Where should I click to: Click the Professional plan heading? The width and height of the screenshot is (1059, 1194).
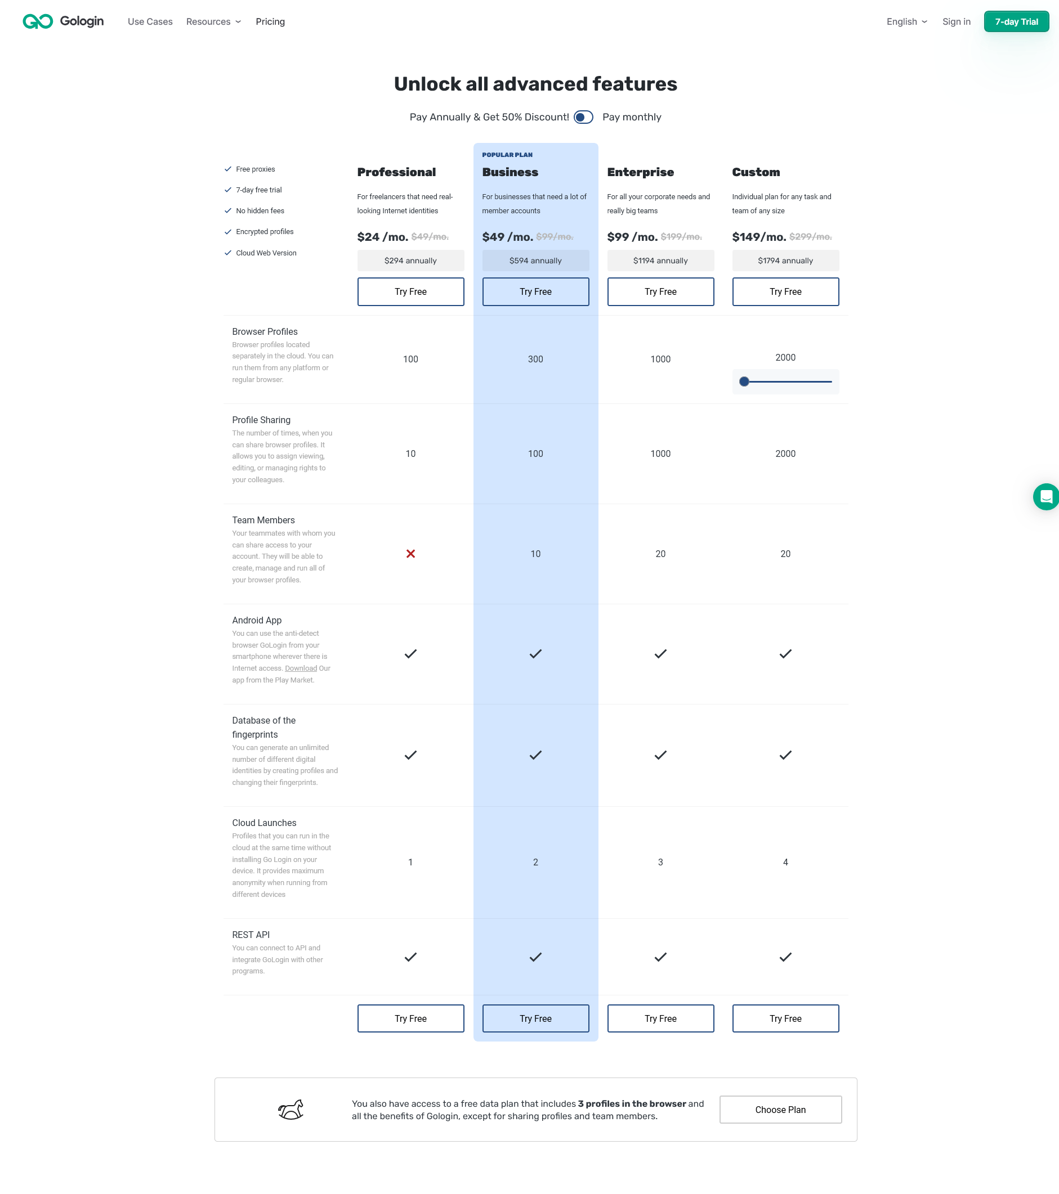tap(396, 172)
